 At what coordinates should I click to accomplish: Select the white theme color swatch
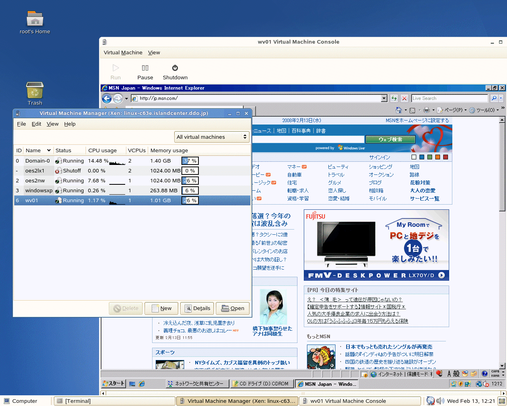[414, 157]
